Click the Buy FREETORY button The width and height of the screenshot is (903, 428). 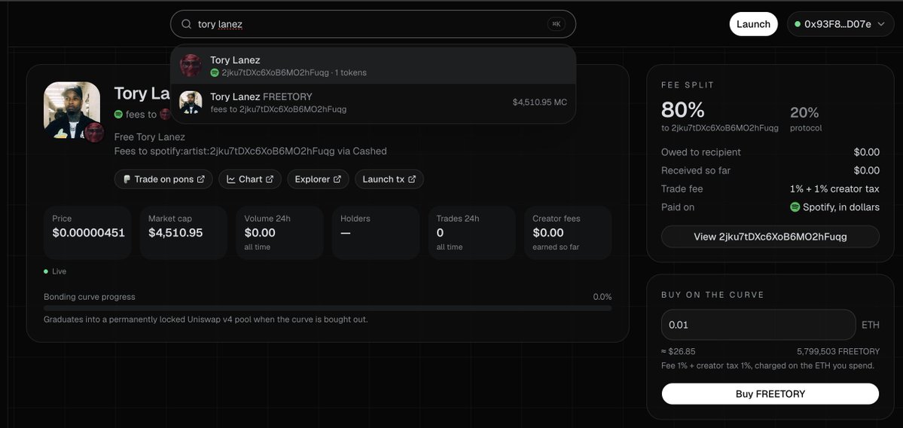[770, 394]
